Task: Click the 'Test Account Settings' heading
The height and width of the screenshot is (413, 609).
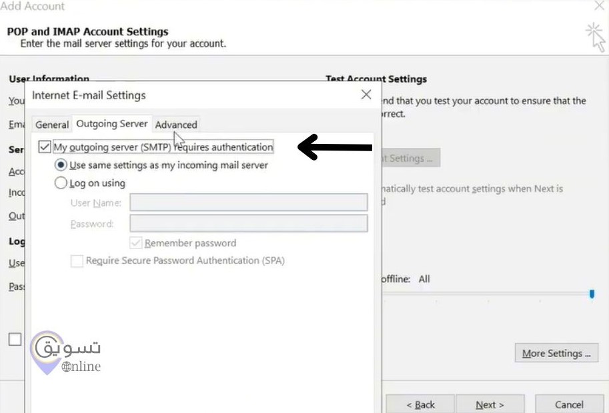Action: pyautogui.click(x=376, y=79)
